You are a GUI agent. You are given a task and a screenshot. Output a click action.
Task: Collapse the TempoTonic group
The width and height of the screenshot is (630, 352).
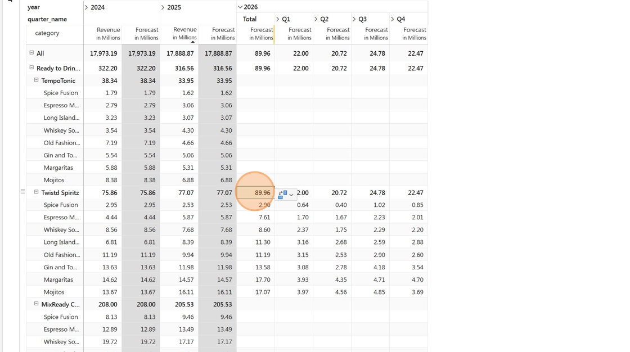[36, 80]
